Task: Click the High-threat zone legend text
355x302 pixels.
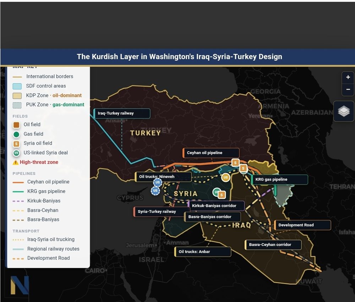Action: [39, 162]
